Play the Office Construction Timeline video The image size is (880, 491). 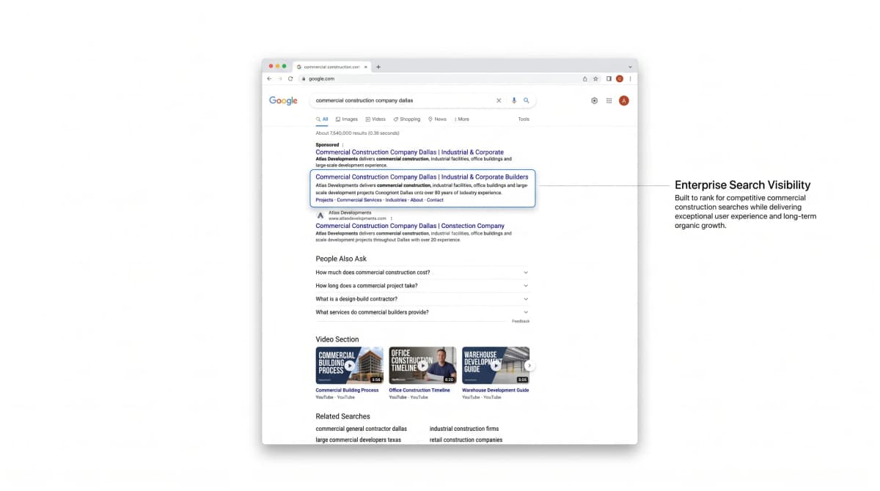tap(422, 366)
